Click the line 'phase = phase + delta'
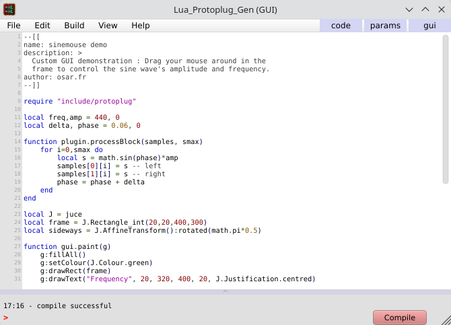The width and height of the screenshot is (451, 325). [x=101, y=182]
